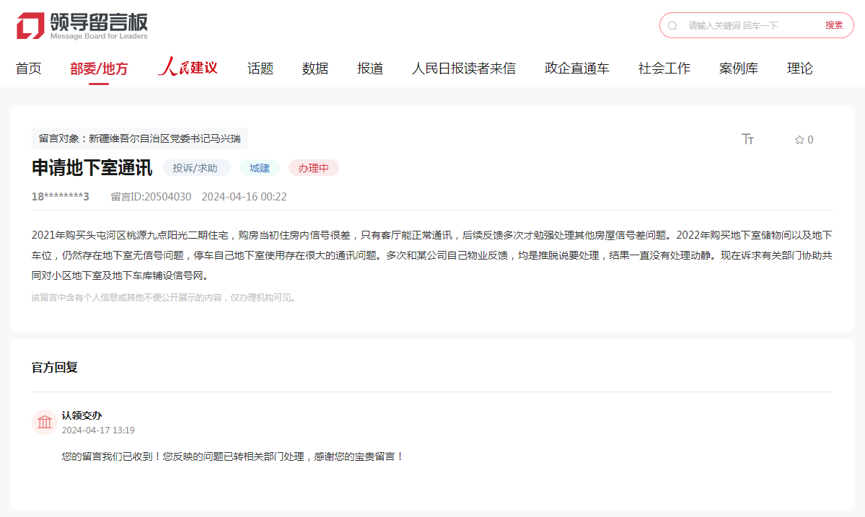Open the 人民建议 calligraphy logo tab
The width and height of the screenshot is (865, 517).
tap(188, 68)
